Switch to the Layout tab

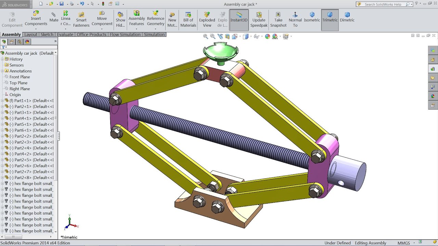[31, 35]
